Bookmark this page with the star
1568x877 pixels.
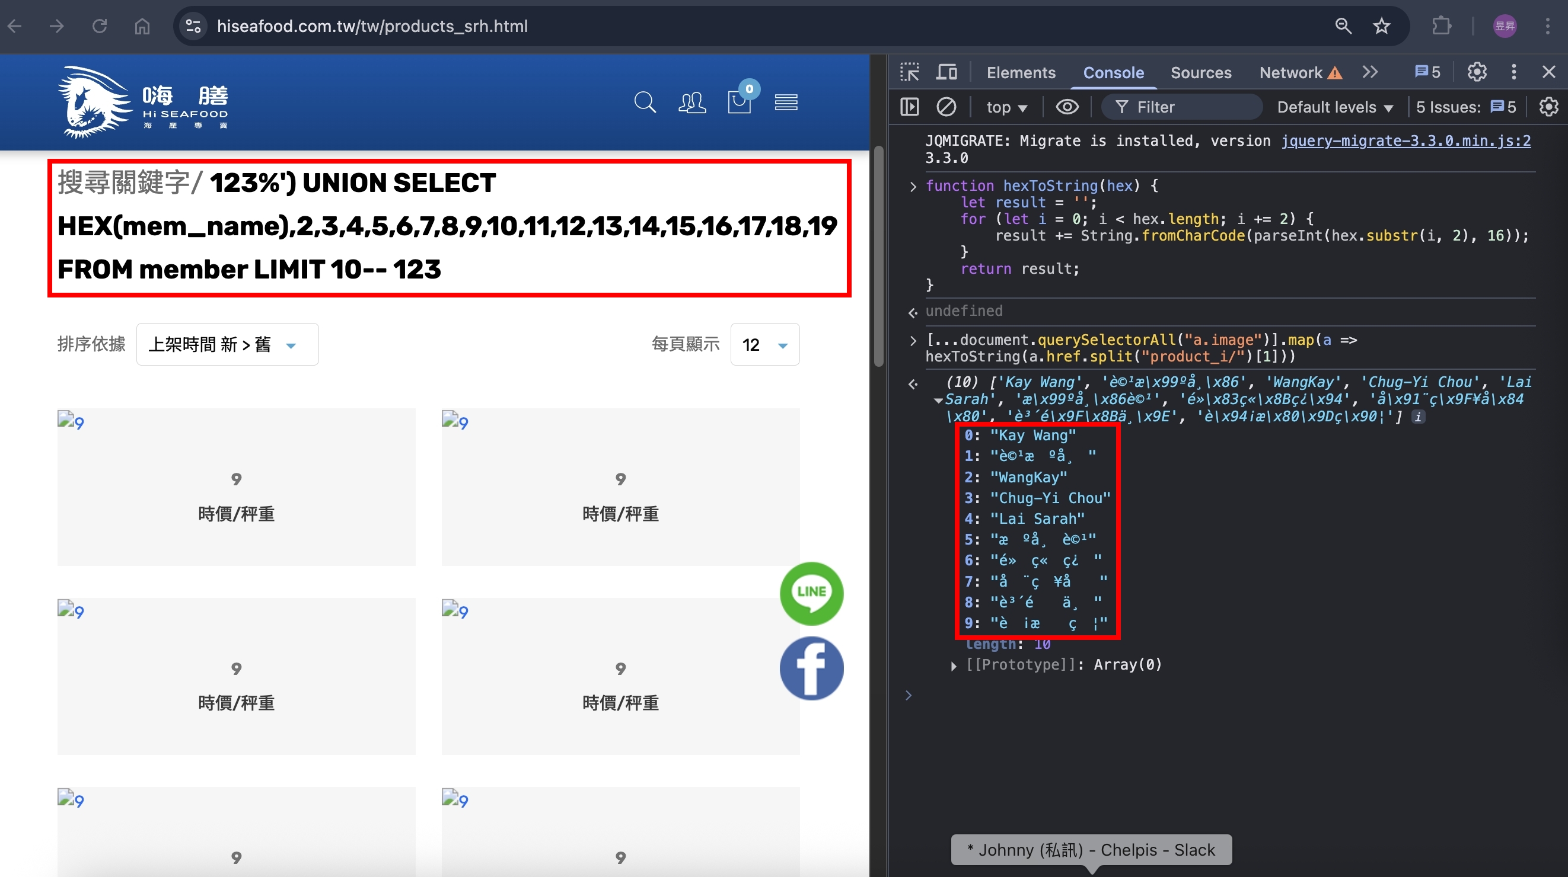pos(1382,26)
